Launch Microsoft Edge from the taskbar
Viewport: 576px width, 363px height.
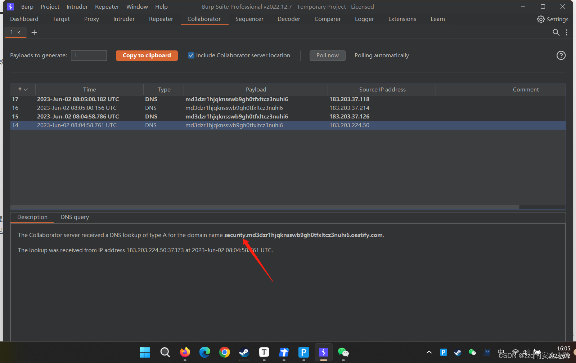tap(205, 352)
